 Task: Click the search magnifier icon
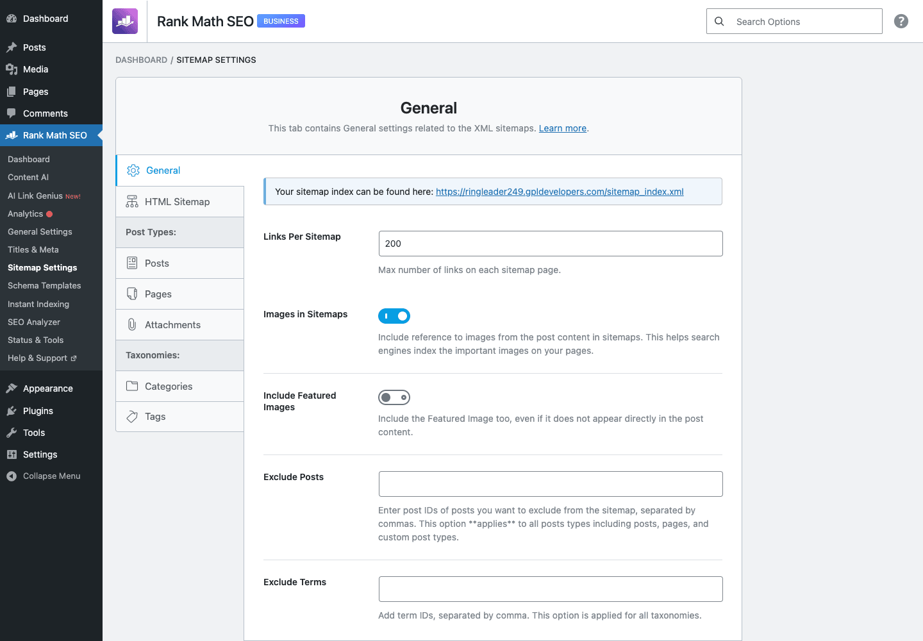[x=719, y=21]
